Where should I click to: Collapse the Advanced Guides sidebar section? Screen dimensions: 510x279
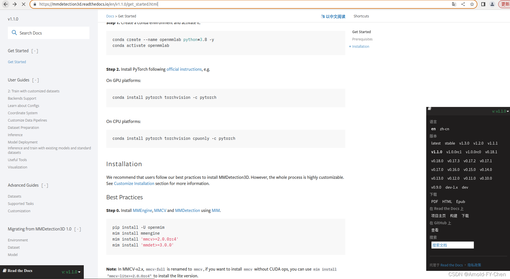point(45,185)
